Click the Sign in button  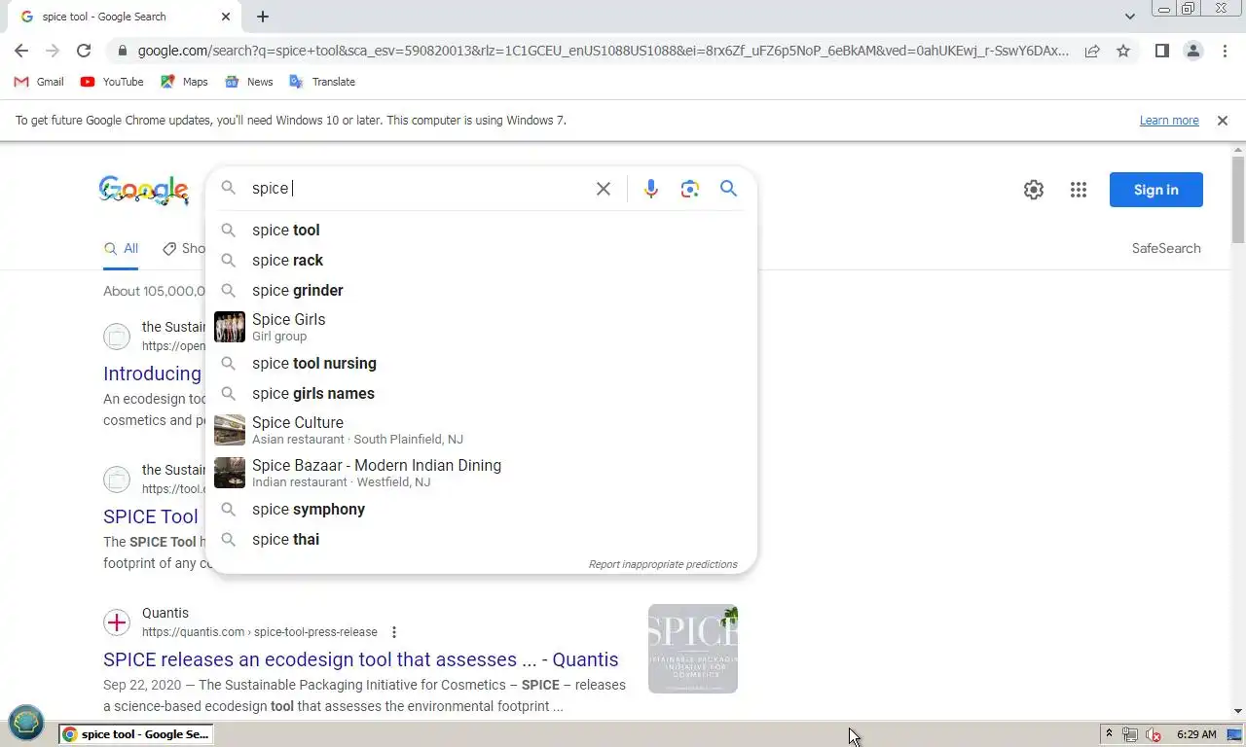pyautogui.click(x=1156, y=190)
